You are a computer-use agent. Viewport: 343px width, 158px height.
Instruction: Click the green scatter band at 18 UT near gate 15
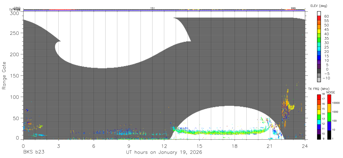(234, 132)
